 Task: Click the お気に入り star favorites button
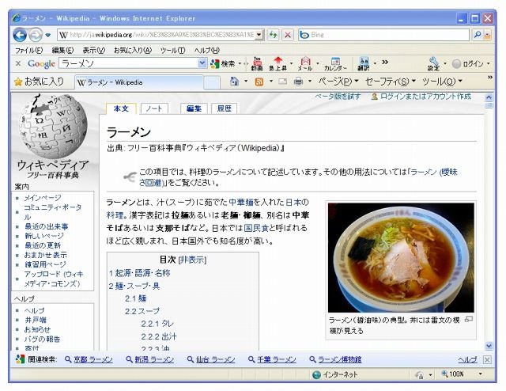pos(39,82)
